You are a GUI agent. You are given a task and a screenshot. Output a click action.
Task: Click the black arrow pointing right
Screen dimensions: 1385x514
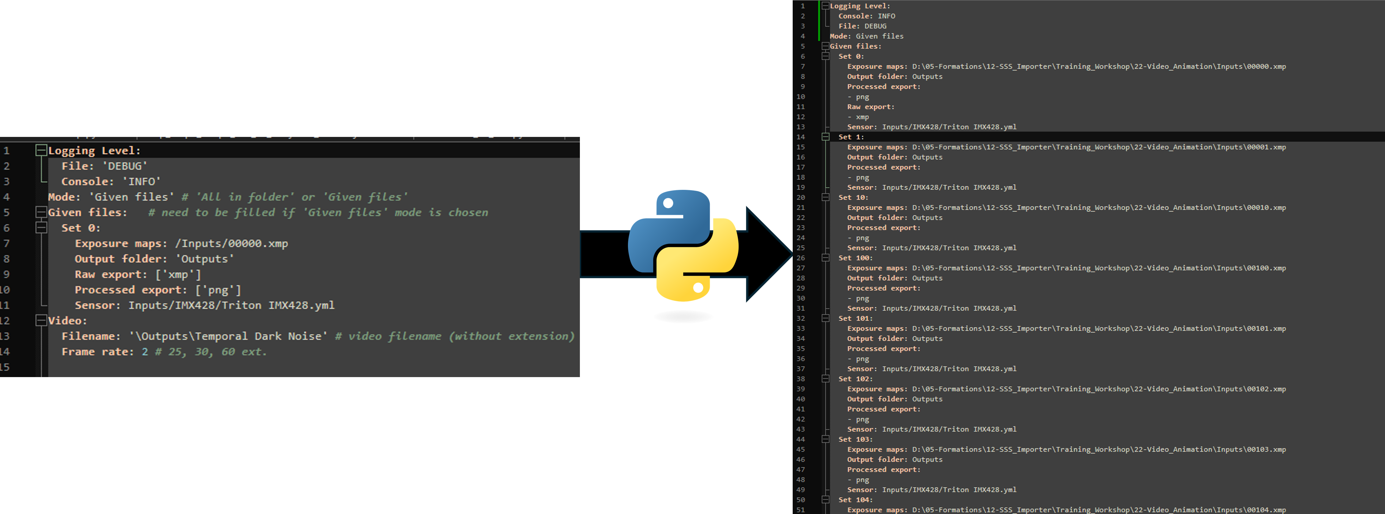[769, 254]
